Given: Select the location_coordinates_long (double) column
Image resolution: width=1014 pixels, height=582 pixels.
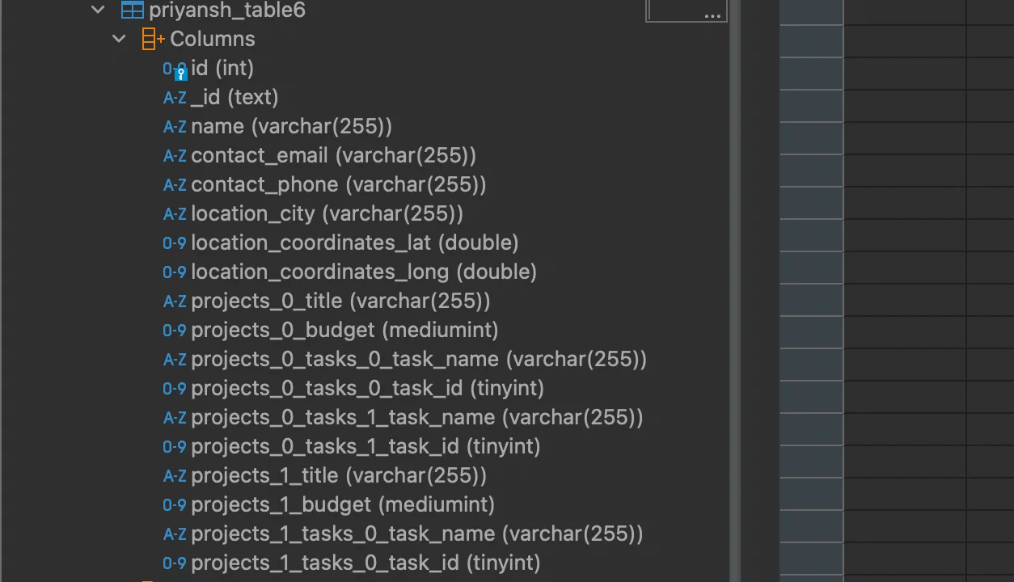Looking at the screenshot, I should click(363, 272).
